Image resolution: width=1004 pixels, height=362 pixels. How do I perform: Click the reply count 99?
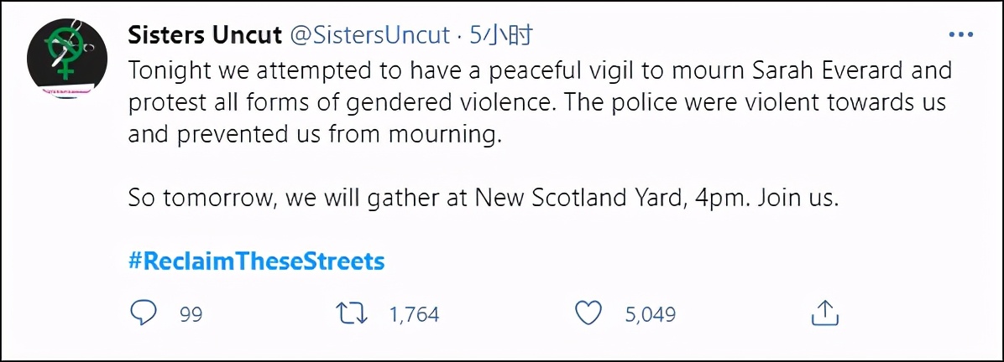tap(191, 314)
